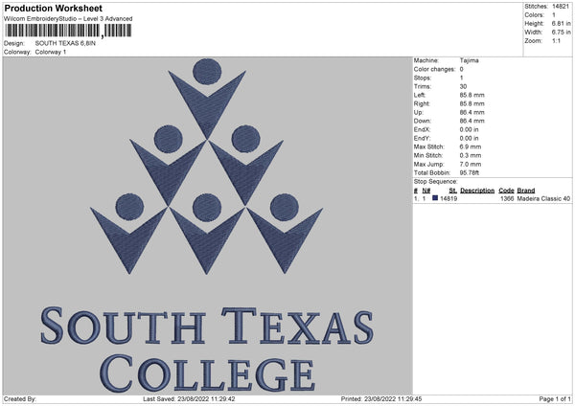Screen dimensions: 575x406
Task: Click the navy thread color swatch
Action: click(435, 198)
